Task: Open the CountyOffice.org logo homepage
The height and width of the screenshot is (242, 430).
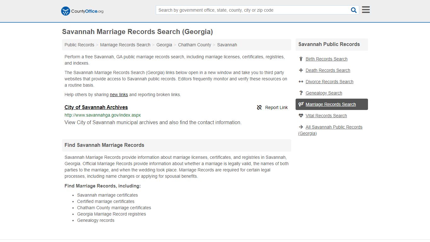Action: point(82,11)
